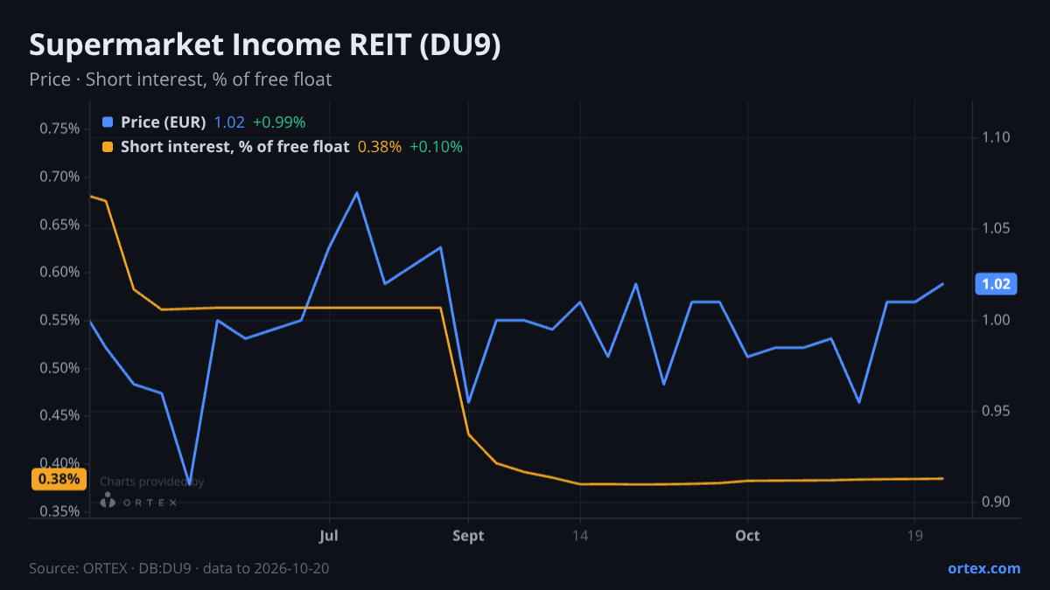Click the '14' x-axis date label

point(579,535)
